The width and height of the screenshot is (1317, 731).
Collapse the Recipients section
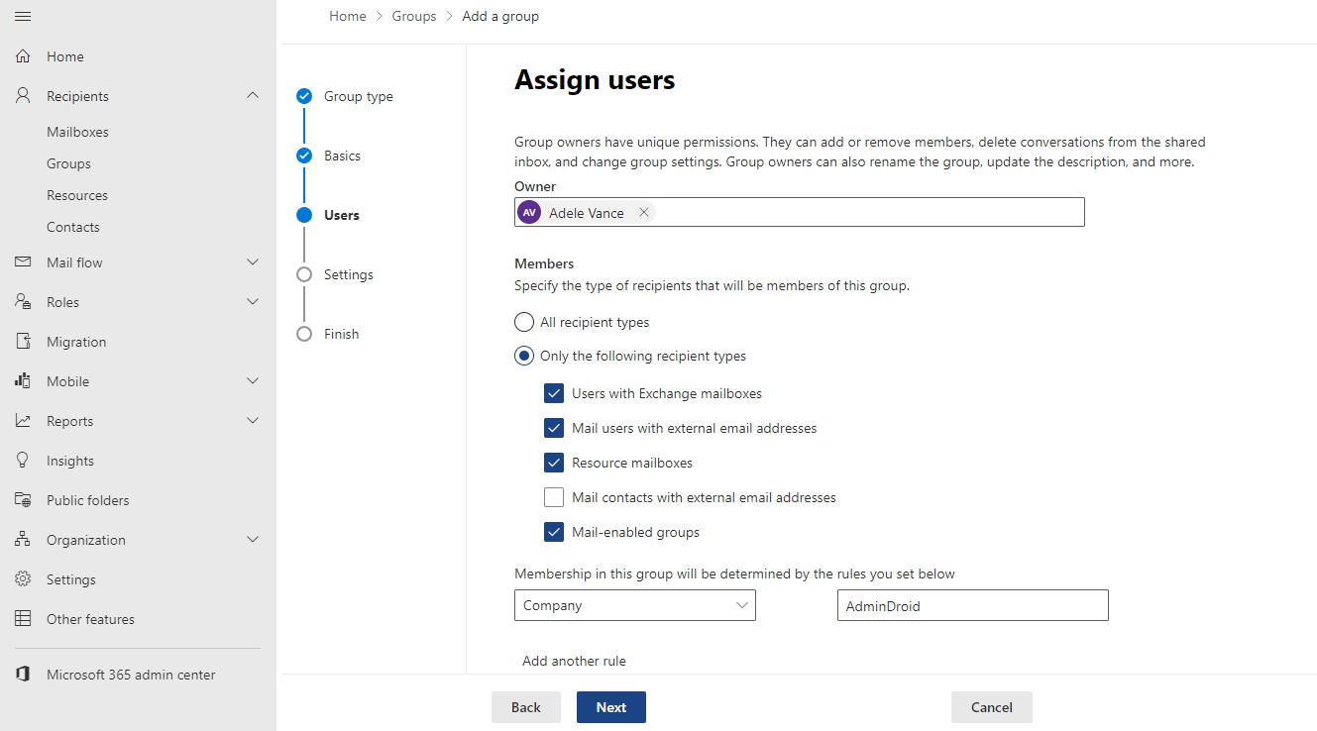coord(253,95)
